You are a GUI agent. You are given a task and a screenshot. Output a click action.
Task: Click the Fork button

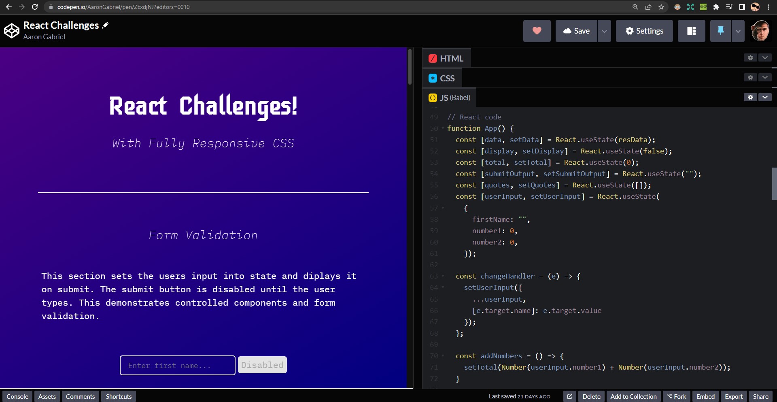point(677,396)
